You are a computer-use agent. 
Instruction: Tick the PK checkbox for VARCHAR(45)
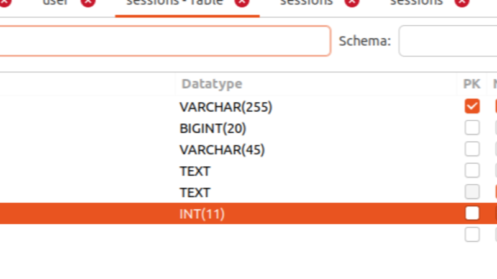coord(472,149)
